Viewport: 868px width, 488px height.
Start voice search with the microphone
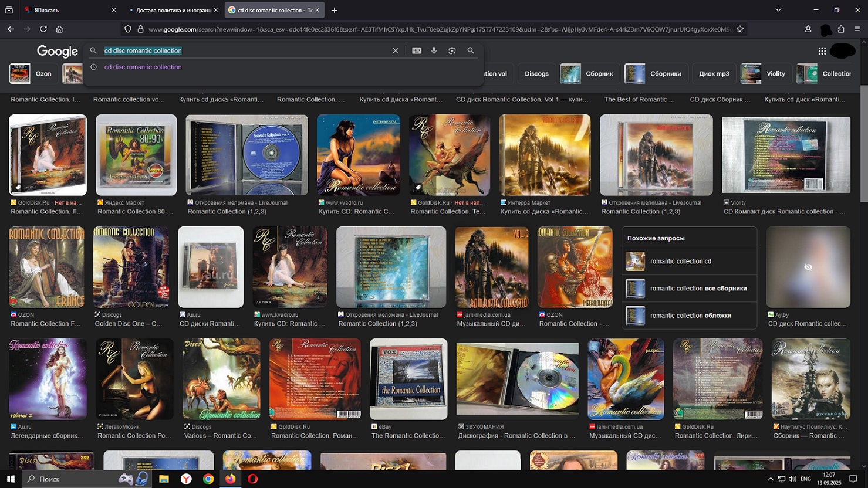pos(434,50)
